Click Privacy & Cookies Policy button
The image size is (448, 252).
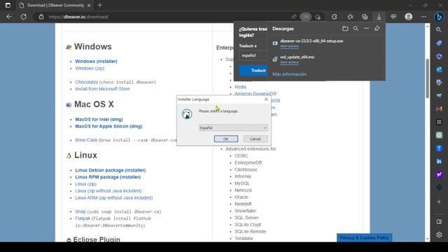coord(364,238)
